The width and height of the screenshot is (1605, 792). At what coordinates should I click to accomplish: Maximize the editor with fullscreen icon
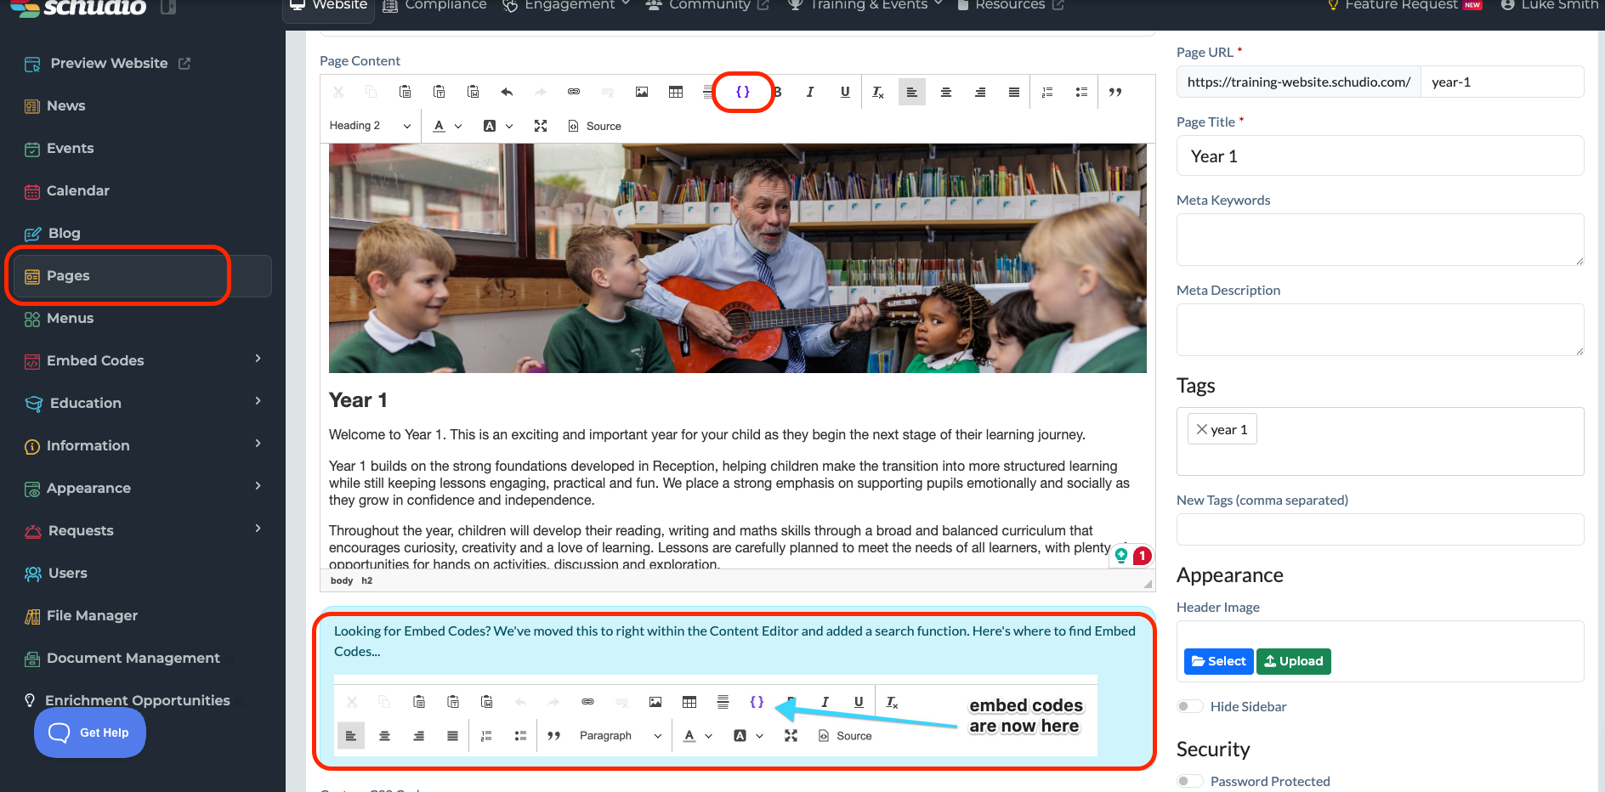click(540, 126)
